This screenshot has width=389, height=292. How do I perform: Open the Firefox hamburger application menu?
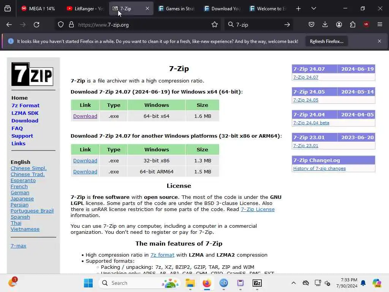(380, 24)
